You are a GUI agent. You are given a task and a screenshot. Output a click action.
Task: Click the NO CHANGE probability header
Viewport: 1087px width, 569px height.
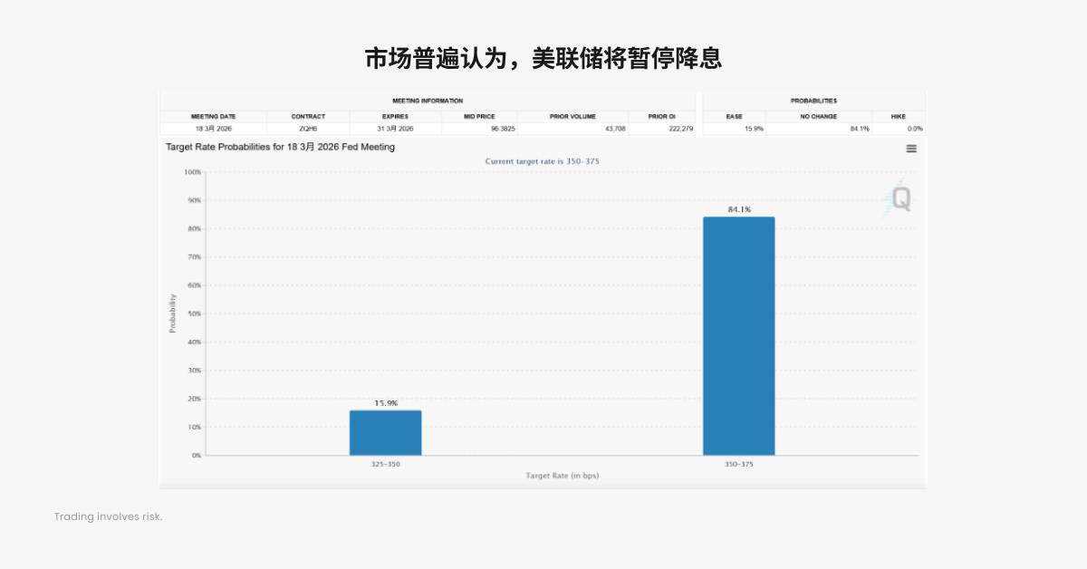(819, 117)
